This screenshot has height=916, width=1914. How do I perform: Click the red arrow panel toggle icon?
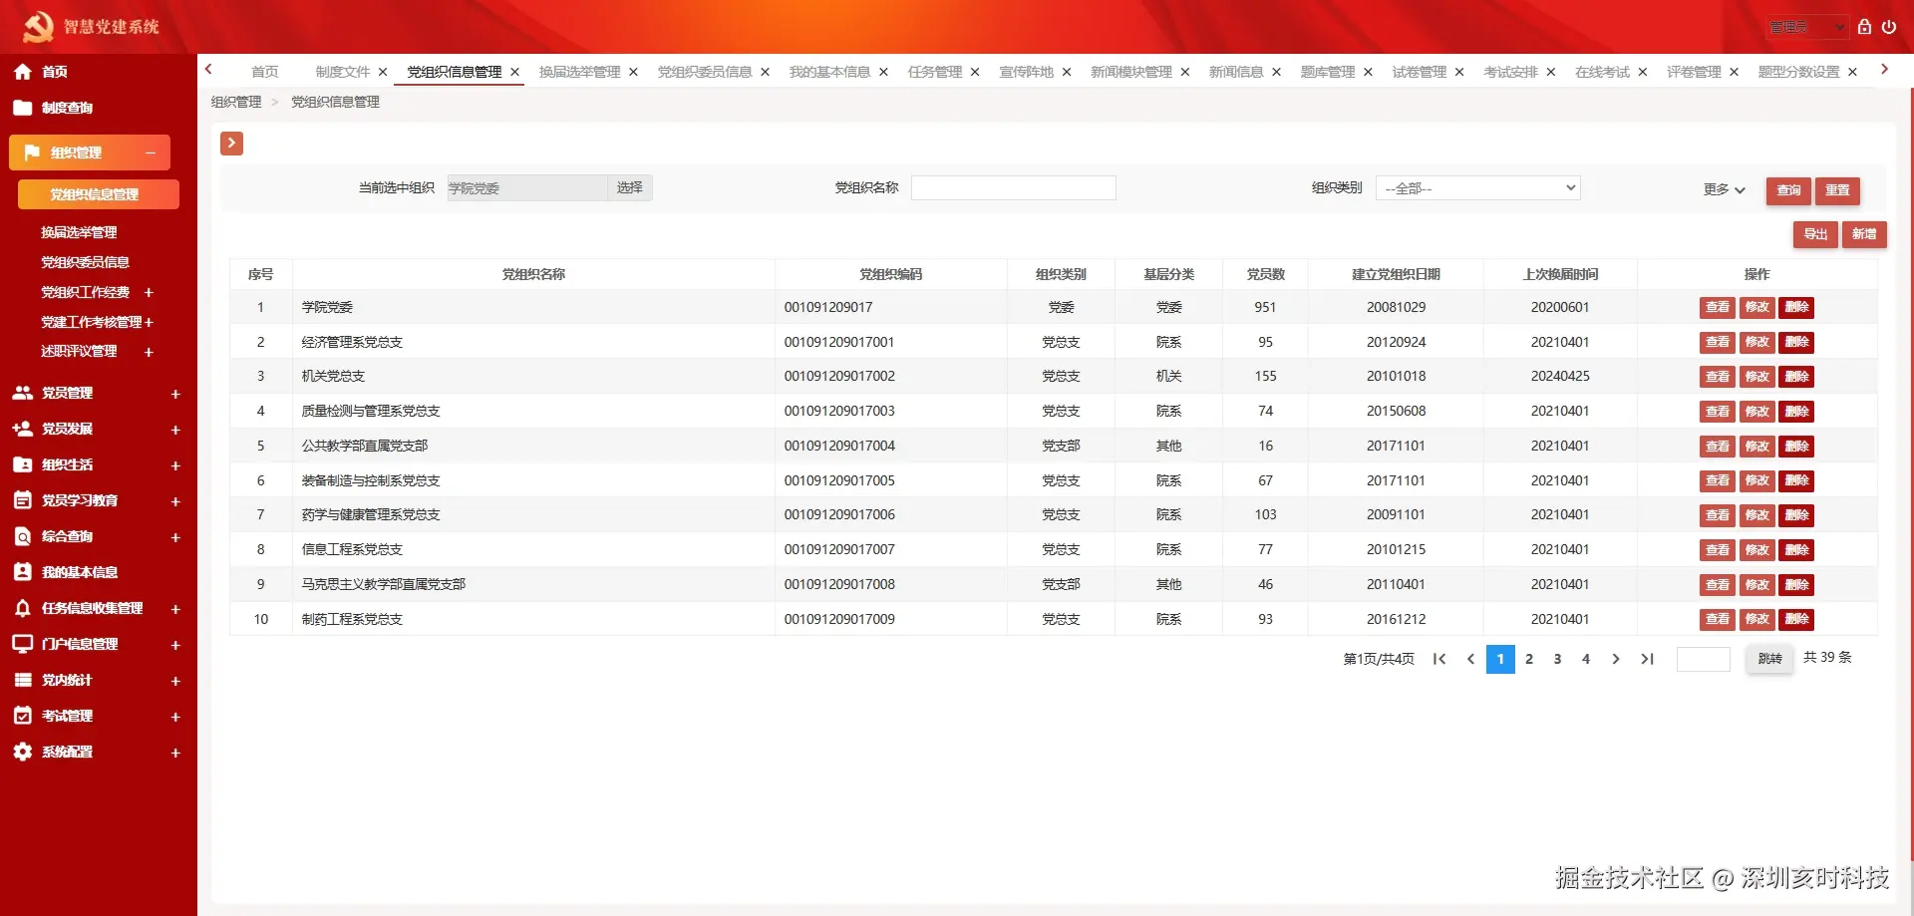tap(231, 144)
